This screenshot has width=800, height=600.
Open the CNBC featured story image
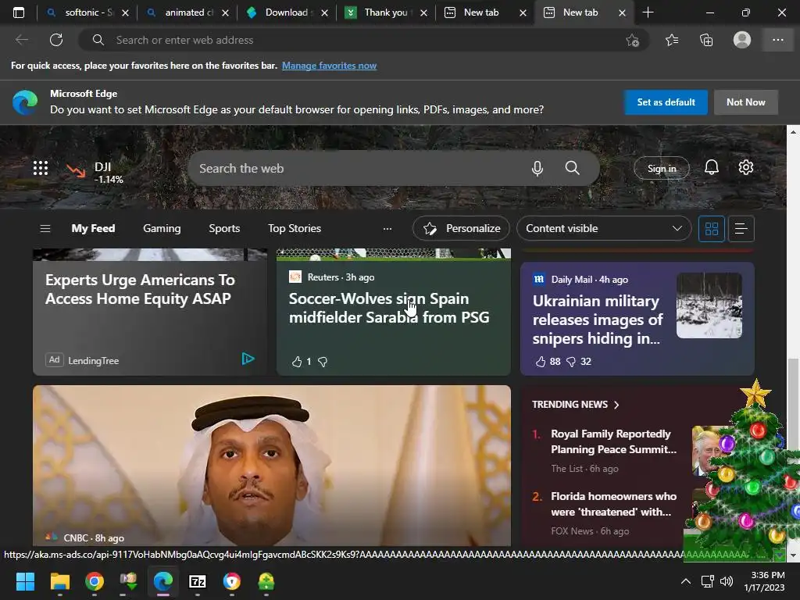pyautogui.click(x=271, y=466)
